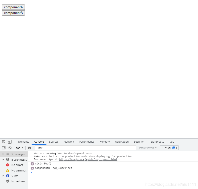
Task: Click the count badge beside componentB foo()
Action: pos(32,168)
